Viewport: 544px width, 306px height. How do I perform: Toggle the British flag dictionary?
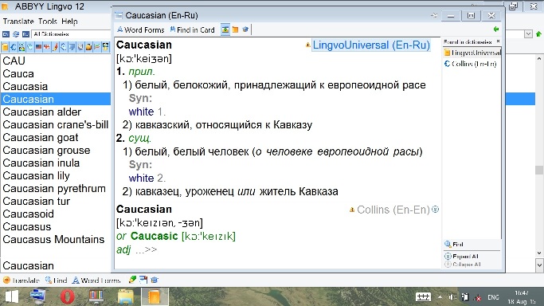46,47
